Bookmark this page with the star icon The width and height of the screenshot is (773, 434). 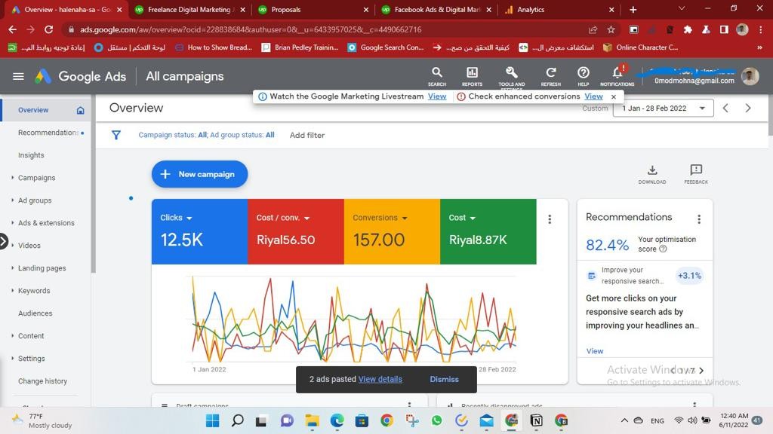[x=611, y=29]
